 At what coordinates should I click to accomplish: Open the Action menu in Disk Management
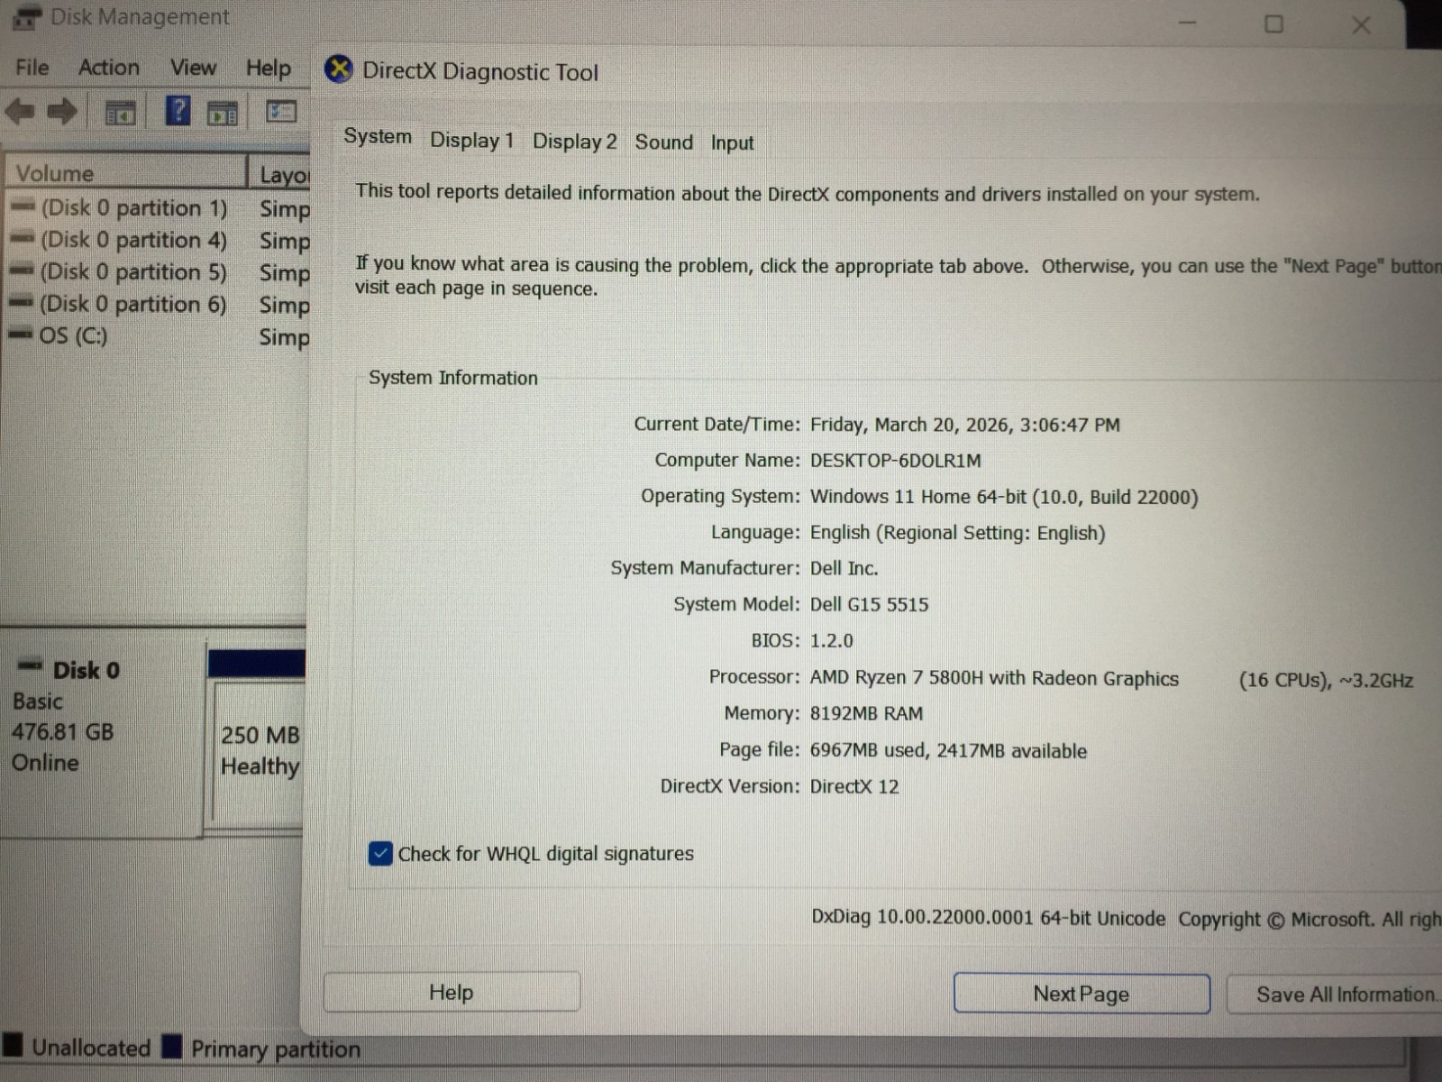(109, 68)
